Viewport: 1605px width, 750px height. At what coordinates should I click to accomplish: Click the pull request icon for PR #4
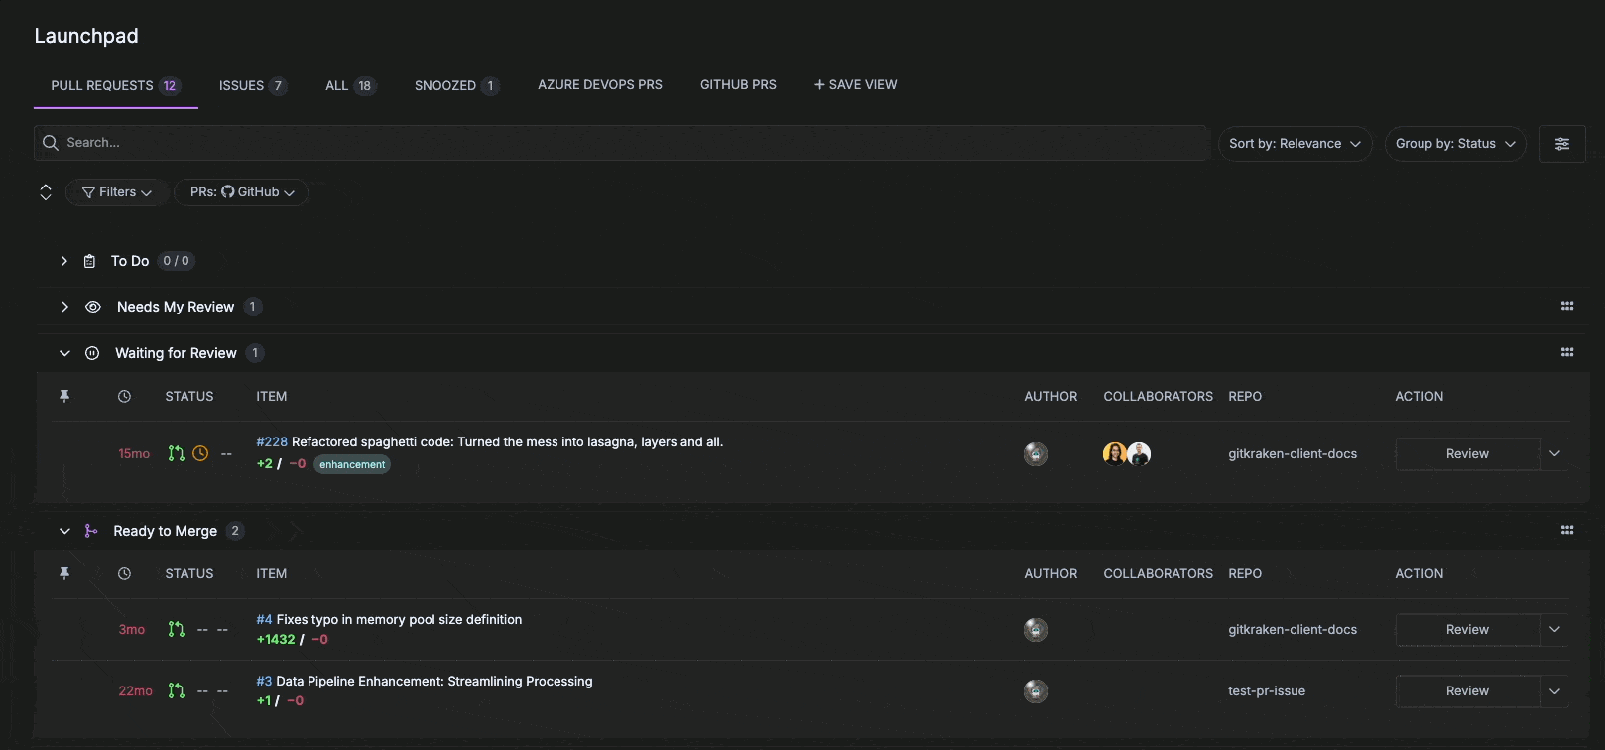coord(177,629)
